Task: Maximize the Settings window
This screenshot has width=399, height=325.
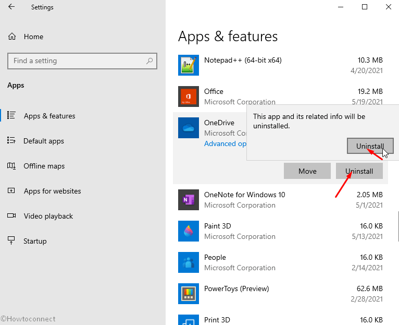Action: point(365,7)
